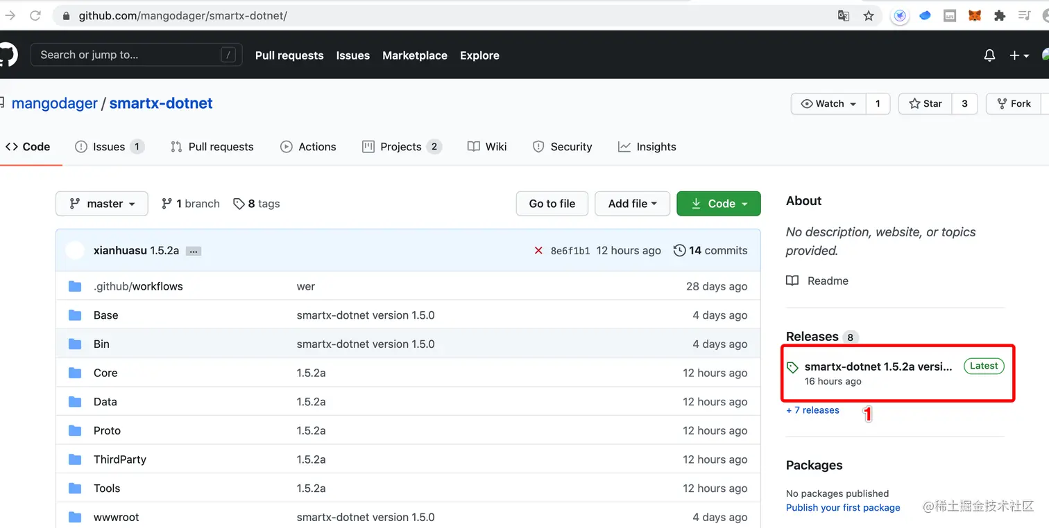The height and width of the screenshot is (528, 1049).
Task: Star this repository
Action: coord(926,104)
